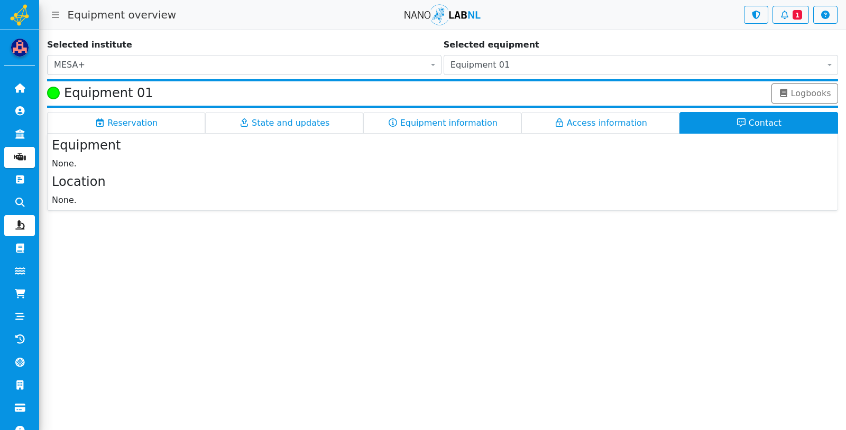Viewport: 846px width, 430px height.
Task: Click the green status indicator for Equipment 01
Action: point(53,93)
